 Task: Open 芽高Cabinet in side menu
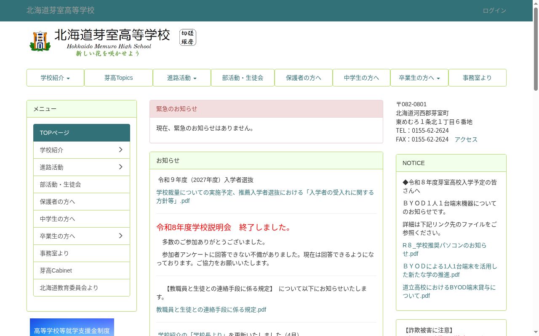pos(82,270)
